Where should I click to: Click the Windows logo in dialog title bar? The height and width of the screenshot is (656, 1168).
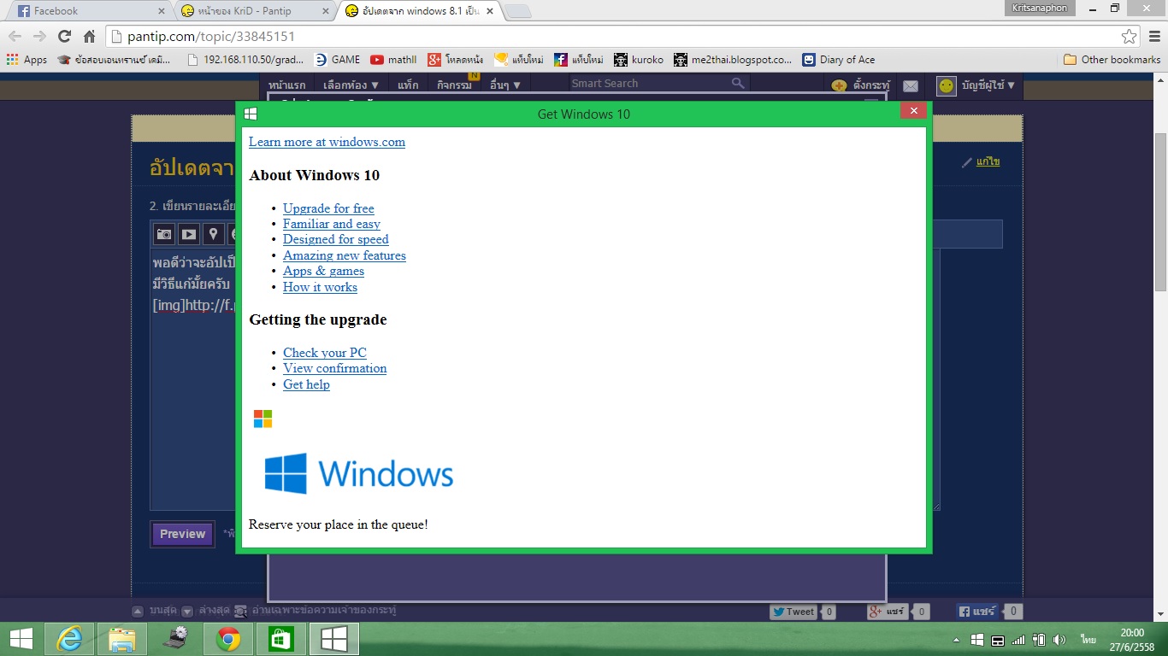tap(251, 114)
